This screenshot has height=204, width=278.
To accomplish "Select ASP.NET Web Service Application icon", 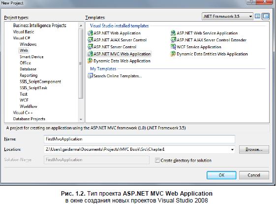I will (173, 33).
